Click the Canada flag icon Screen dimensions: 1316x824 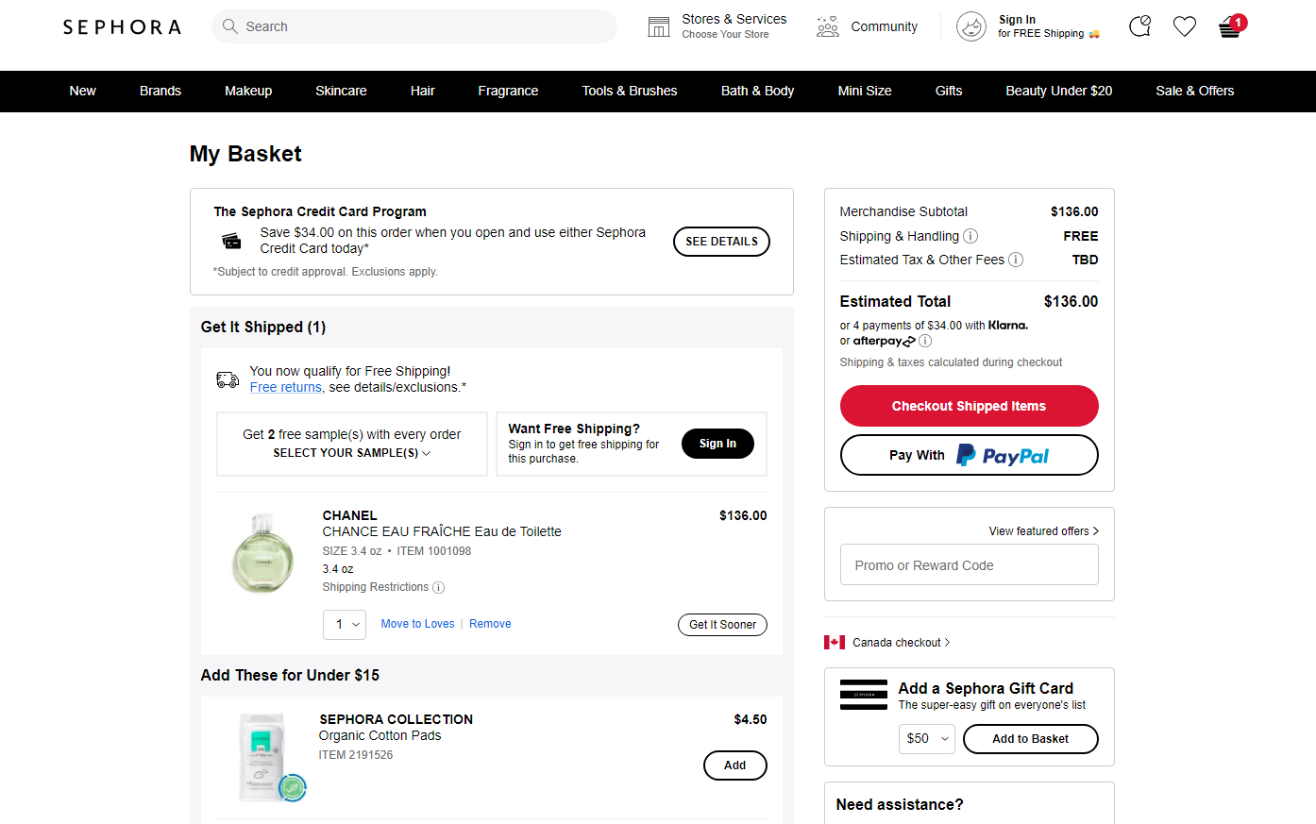point(835,643)
